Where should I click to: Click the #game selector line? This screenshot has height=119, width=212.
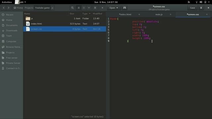tap(114, 19)
